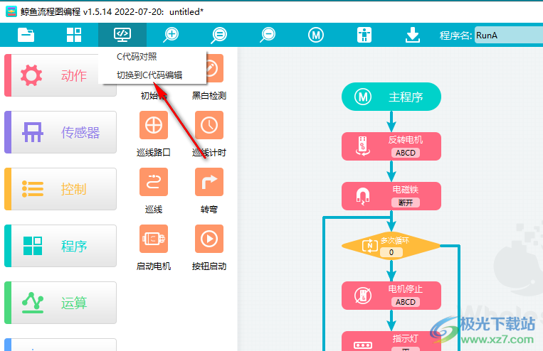This screenshot has width=543, height=351.
Task: Click the zoom in magnifier icon
Action: [171, 35]
